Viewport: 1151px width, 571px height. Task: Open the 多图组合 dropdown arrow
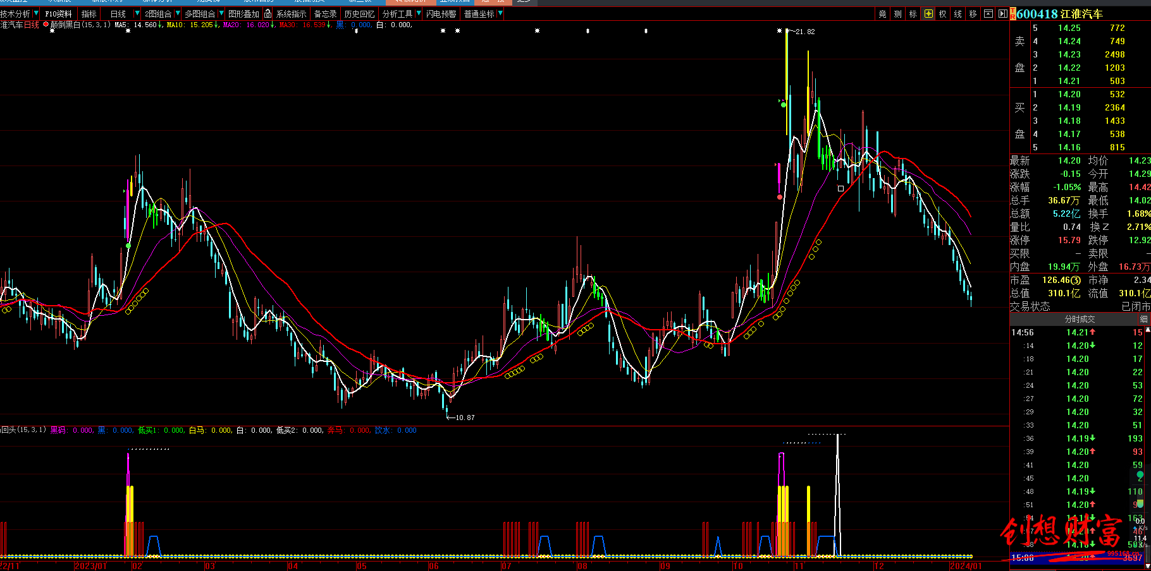point(221,14)
